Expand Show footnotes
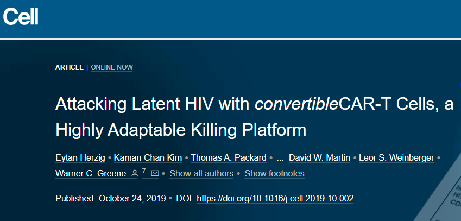461x221 pixels. point(275,173)
